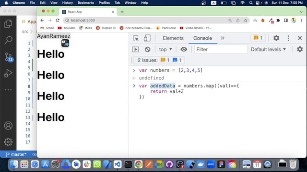This screenshot has width=307, height=172.
Task: Open VS Code Manage gear icon
Action: coord(8,142)
